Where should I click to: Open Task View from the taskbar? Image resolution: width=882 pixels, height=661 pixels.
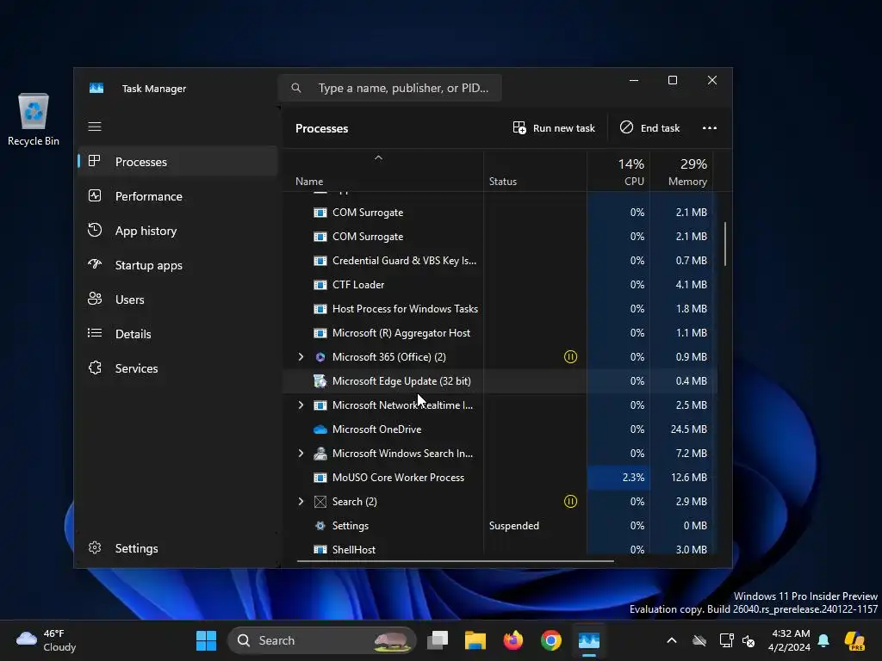tap(438, 640)
